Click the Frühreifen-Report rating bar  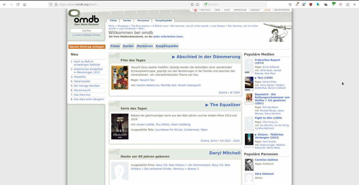249,72
